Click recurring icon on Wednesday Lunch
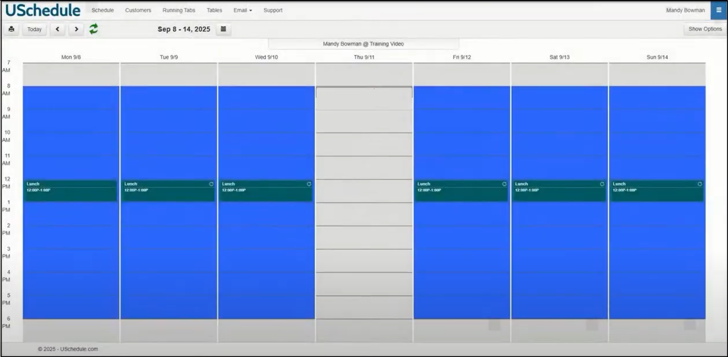The width and height of the screenshot is (728, 357). [x=309, y=184]
